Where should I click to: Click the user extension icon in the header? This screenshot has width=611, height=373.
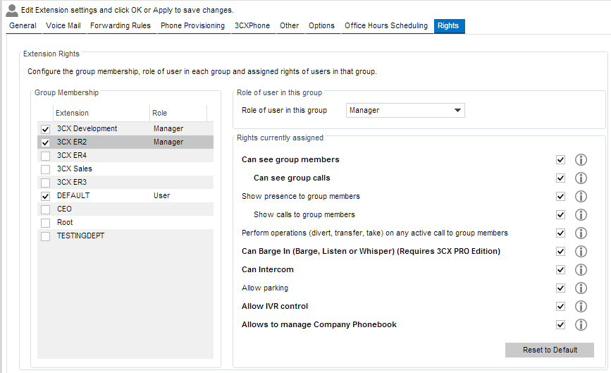(x=12, y=10)
